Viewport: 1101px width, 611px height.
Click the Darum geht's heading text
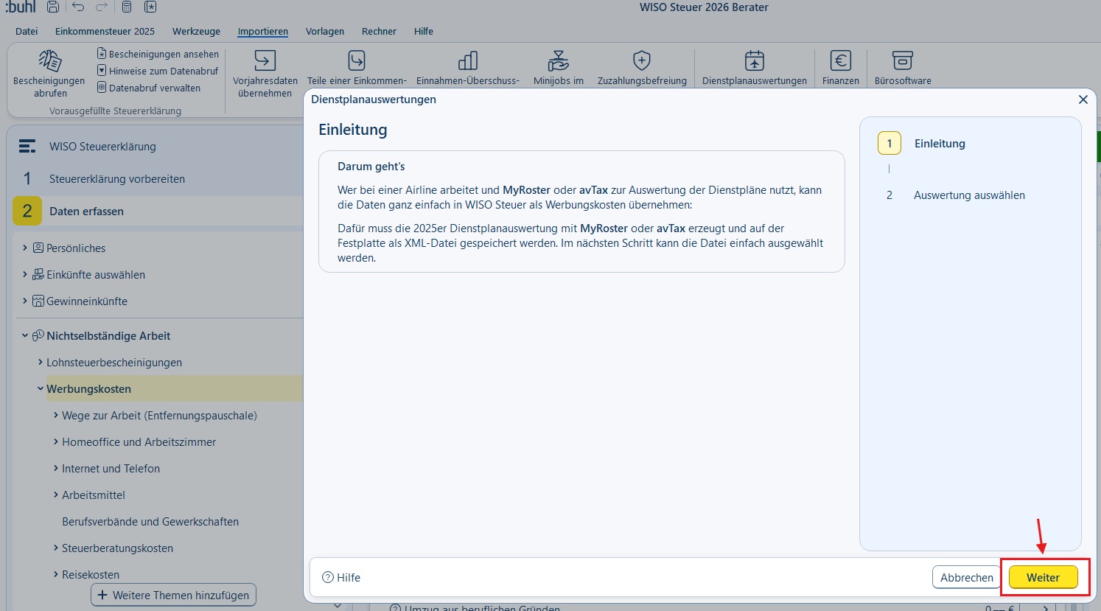point(371,167)
